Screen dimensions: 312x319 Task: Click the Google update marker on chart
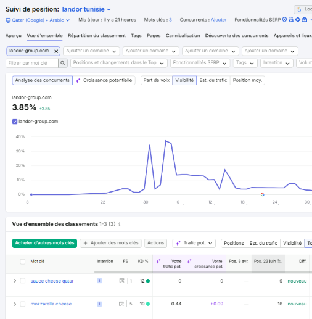click(x=262, y=194)
